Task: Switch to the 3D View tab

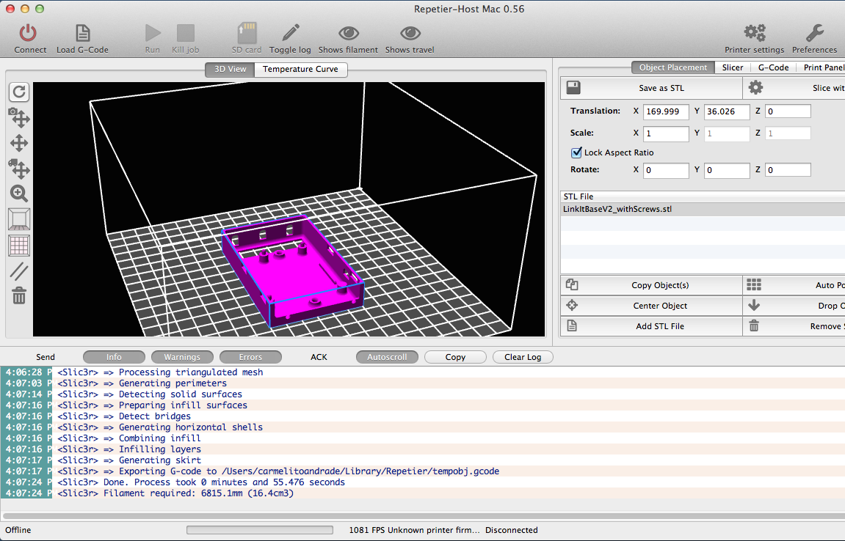Action: (230, 70)
